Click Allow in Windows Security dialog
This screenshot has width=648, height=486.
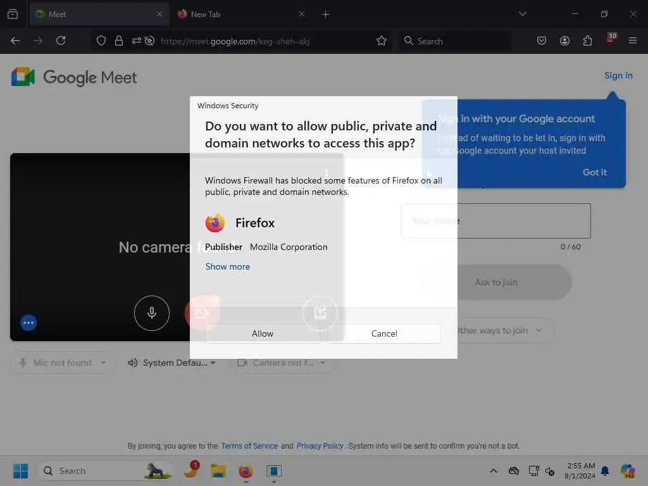coord(263,333)
